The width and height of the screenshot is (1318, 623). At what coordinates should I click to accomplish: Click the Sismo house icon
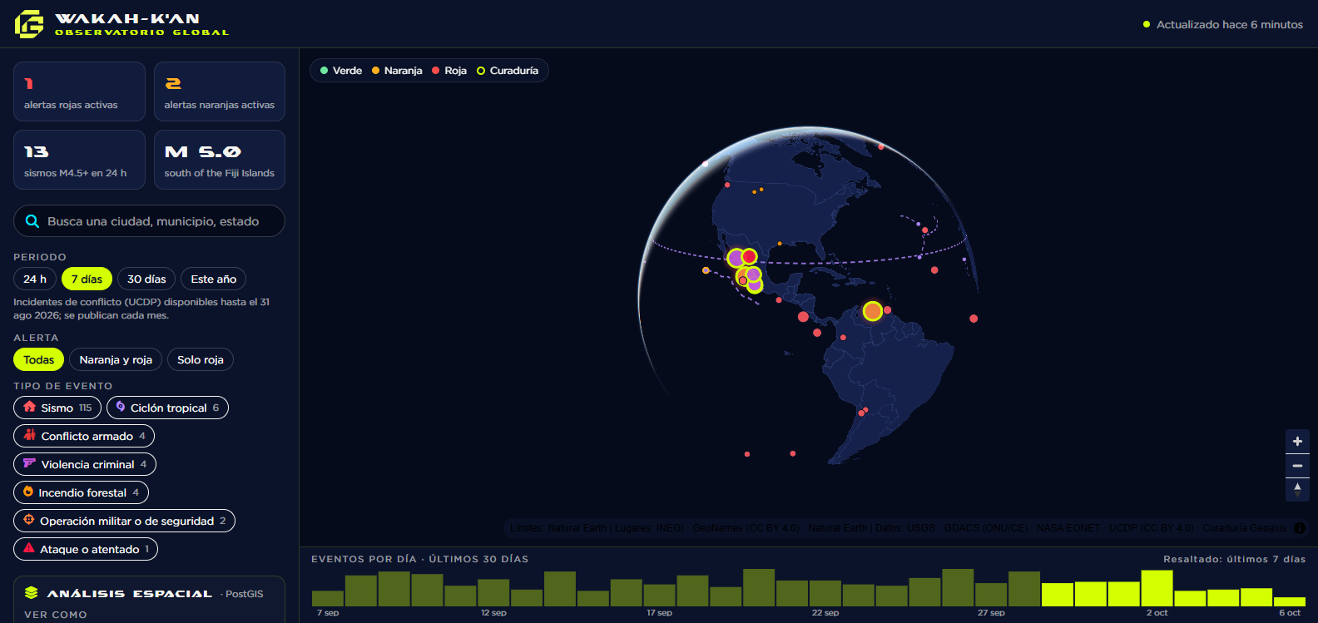30,407
